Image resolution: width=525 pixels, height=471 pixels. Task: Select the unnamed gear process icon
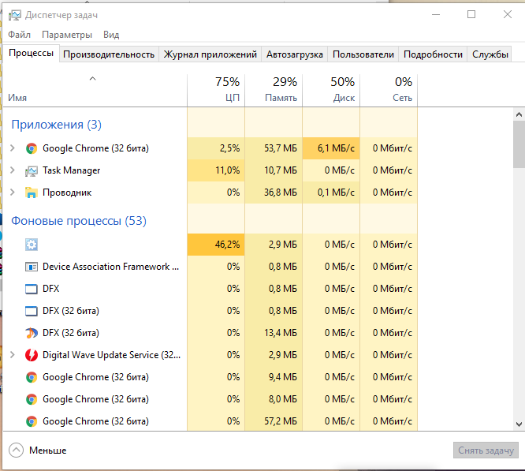[x=32, y=245]
